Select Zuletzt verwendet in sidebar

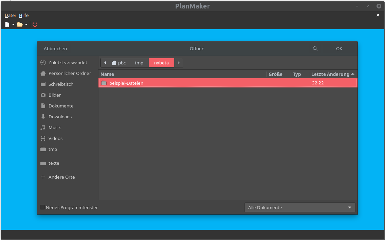(68, 62)
